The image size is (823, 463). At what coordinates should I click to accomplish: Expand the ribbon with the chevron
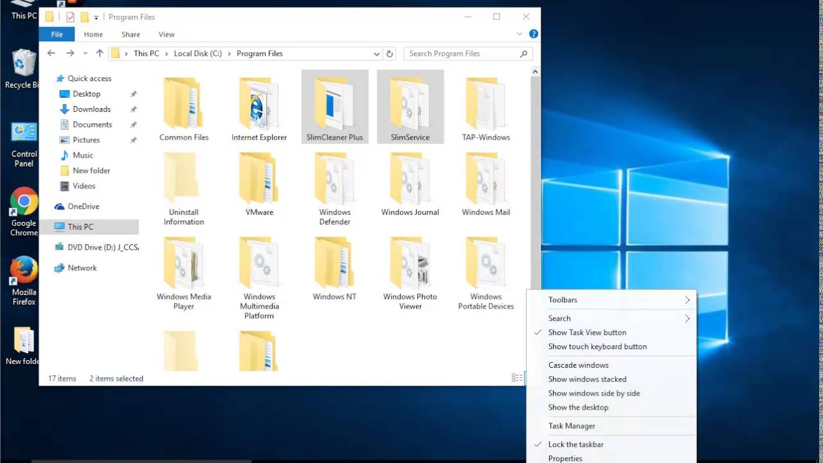[520, 34]
